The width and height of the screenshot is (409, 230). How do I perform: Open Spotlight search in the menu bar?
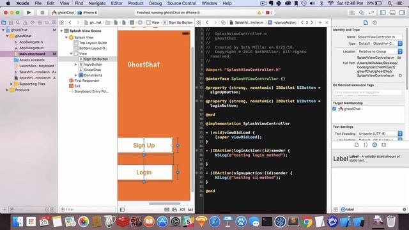click(x=390, y=3)
